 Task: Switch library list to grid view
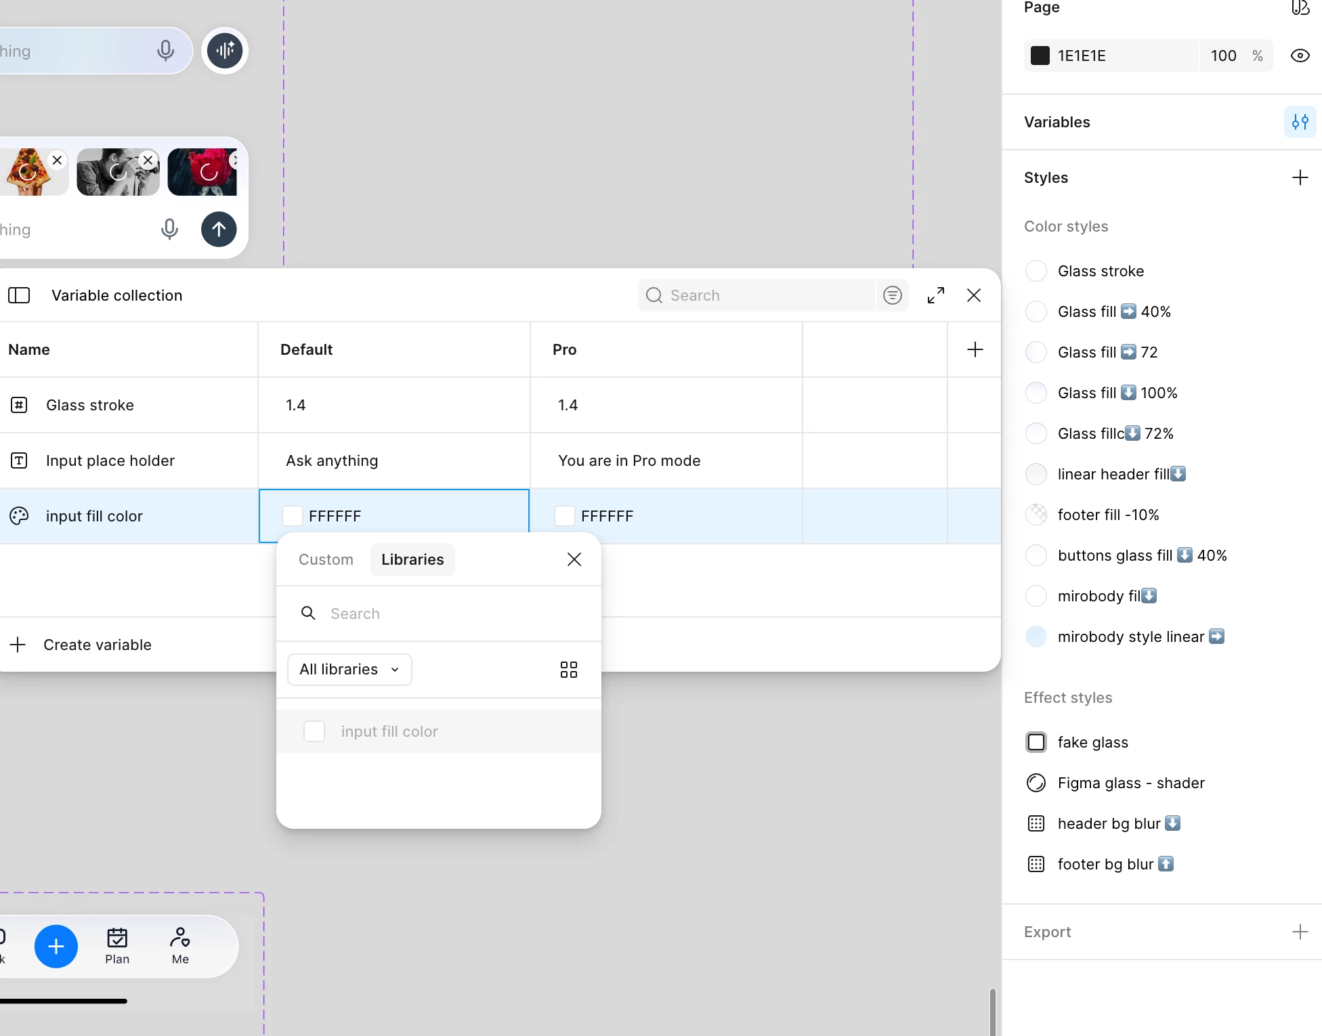(x=569, y=670)
